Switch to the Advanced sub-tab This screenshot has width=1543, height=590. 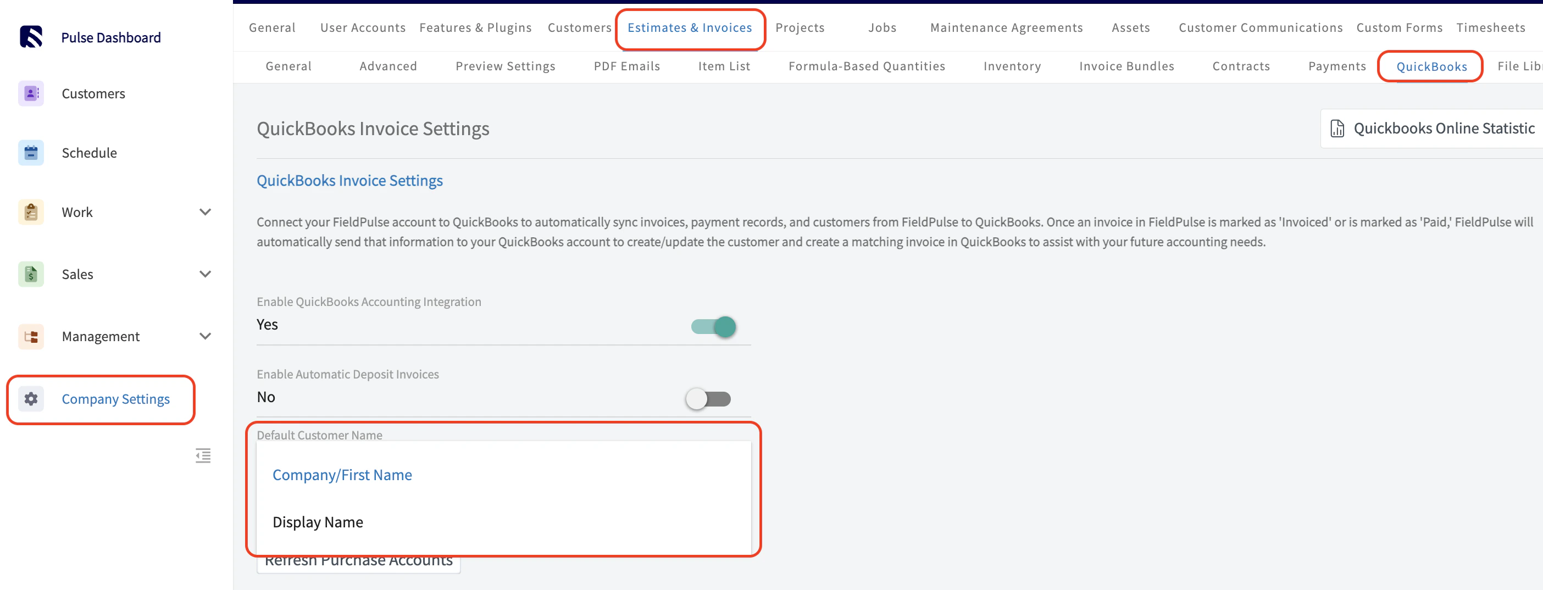(x=388, y=66)
